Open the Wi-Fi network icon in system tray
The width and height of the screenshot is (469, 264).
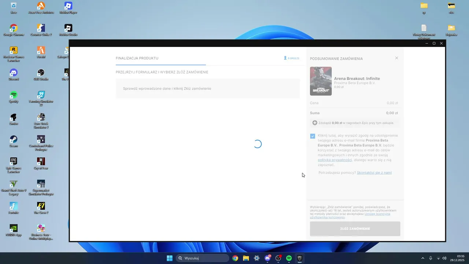[x=438, y=258]
